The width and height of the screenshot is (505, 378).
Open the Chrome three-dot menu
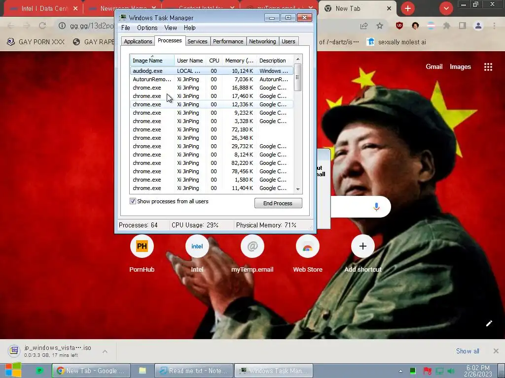(494, 26)
